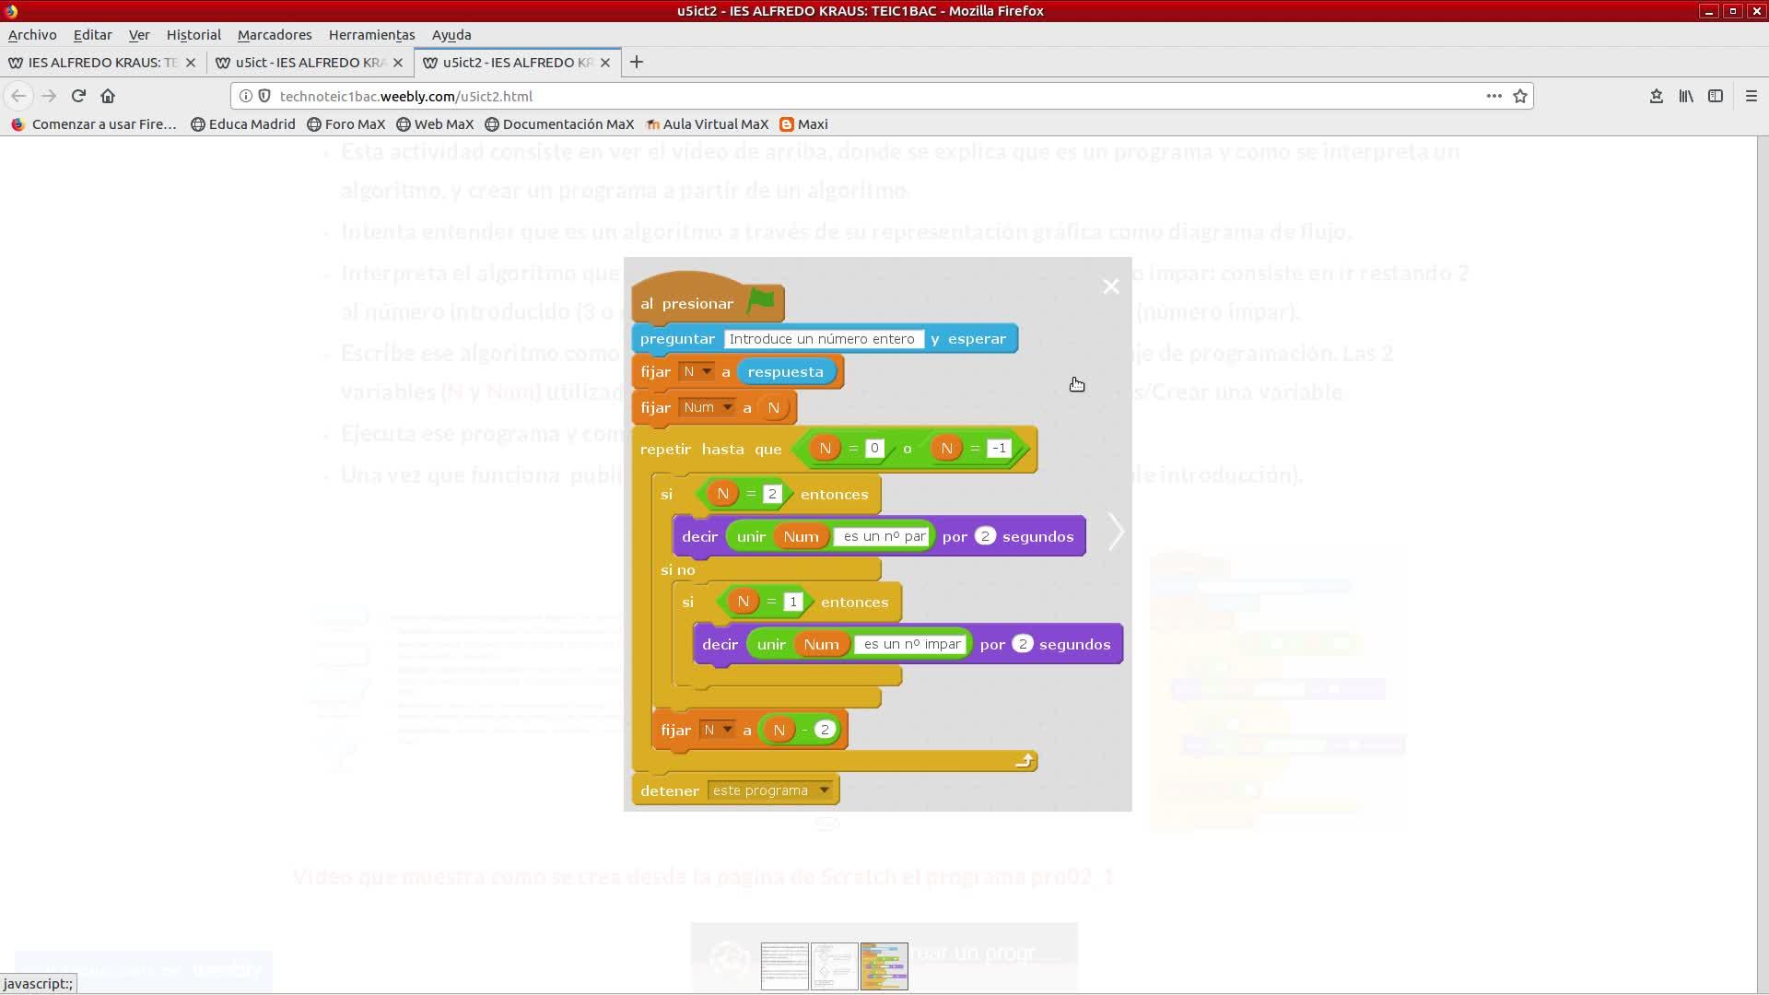
Task: Close the u5ict2 tab
Action: pyautogui.click(x=605, y=63)
